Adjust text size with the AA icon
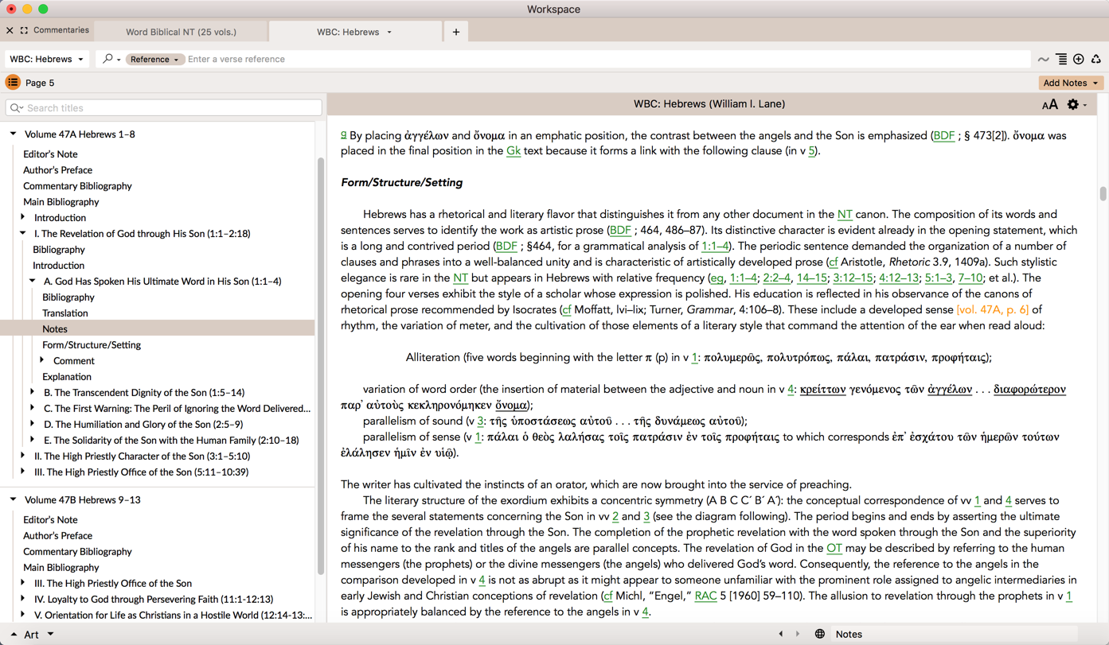The image size is (1109, 645). (x=1050, y=104)
